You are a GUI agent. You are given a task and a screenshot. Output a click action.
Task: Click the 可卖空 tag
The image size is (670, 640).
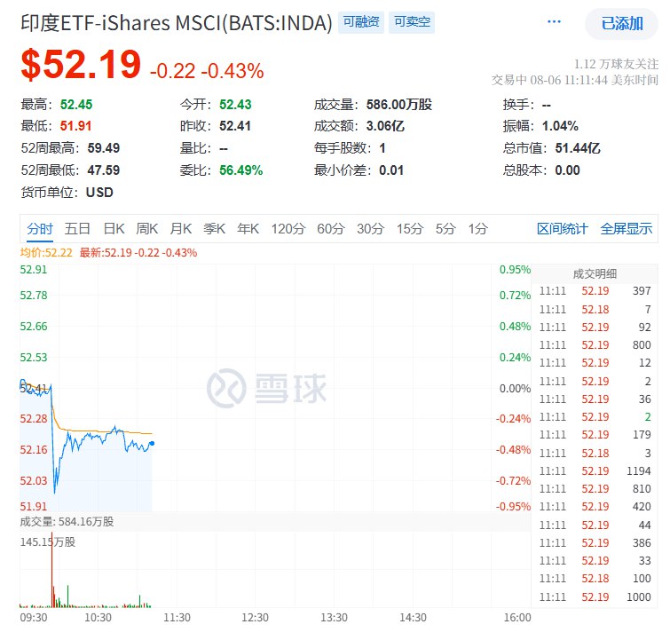click(x=412, y=22)
